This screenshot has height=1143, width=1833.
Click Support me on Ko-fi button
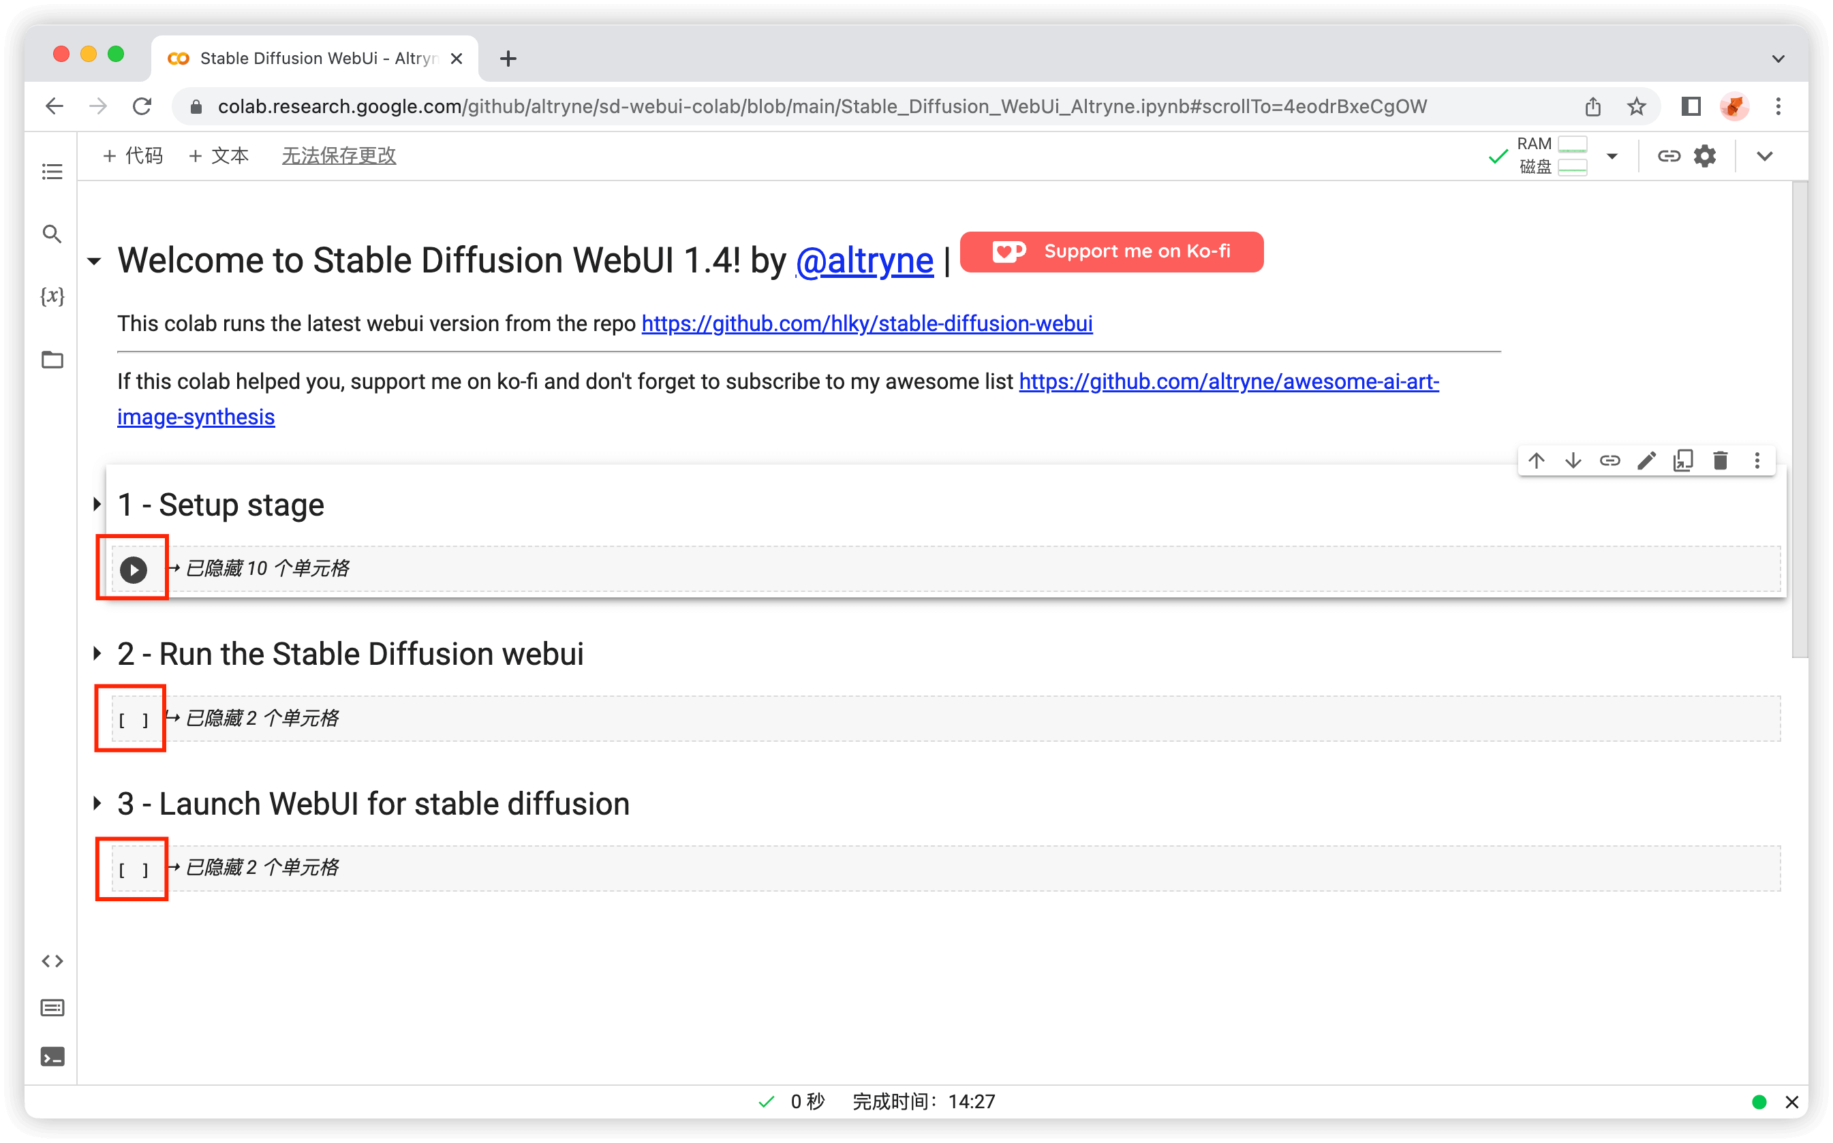[x=1111, y=252]
